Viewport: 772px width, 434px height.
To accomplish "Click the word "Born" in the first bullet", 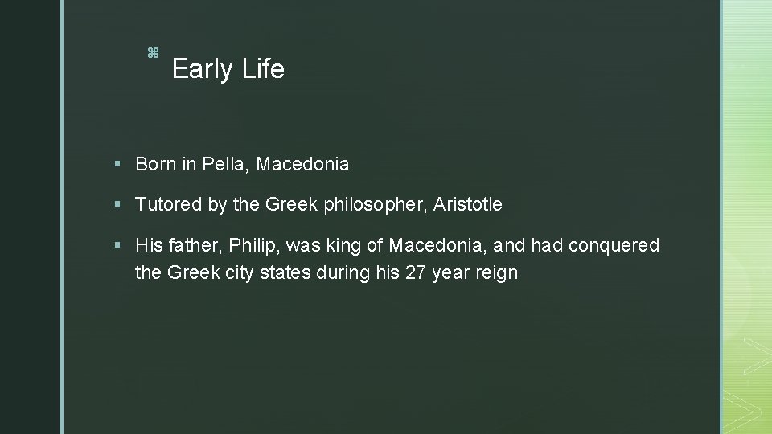I will pyautogui.click(x=155, y=165).
